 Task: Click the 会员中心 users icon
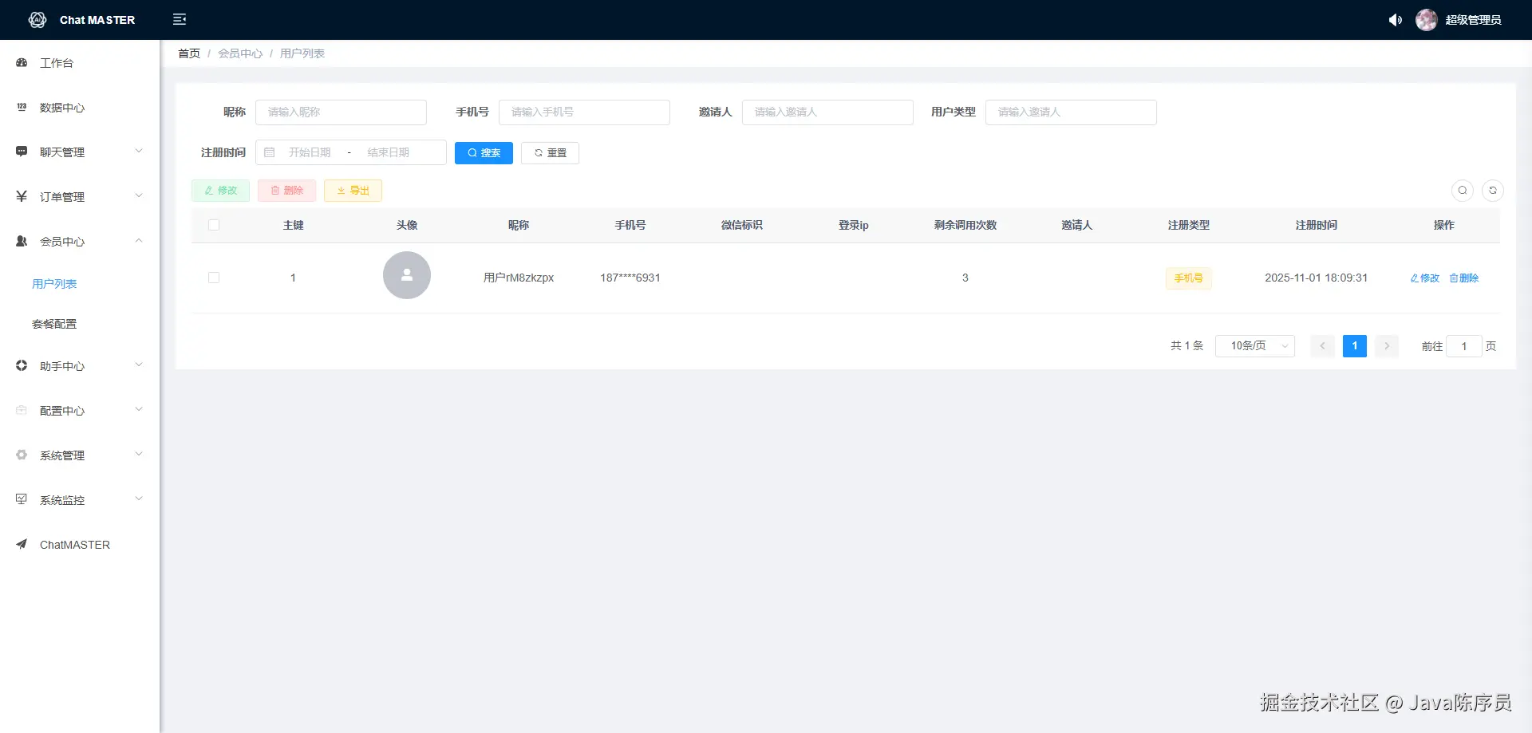coord(22,241)
